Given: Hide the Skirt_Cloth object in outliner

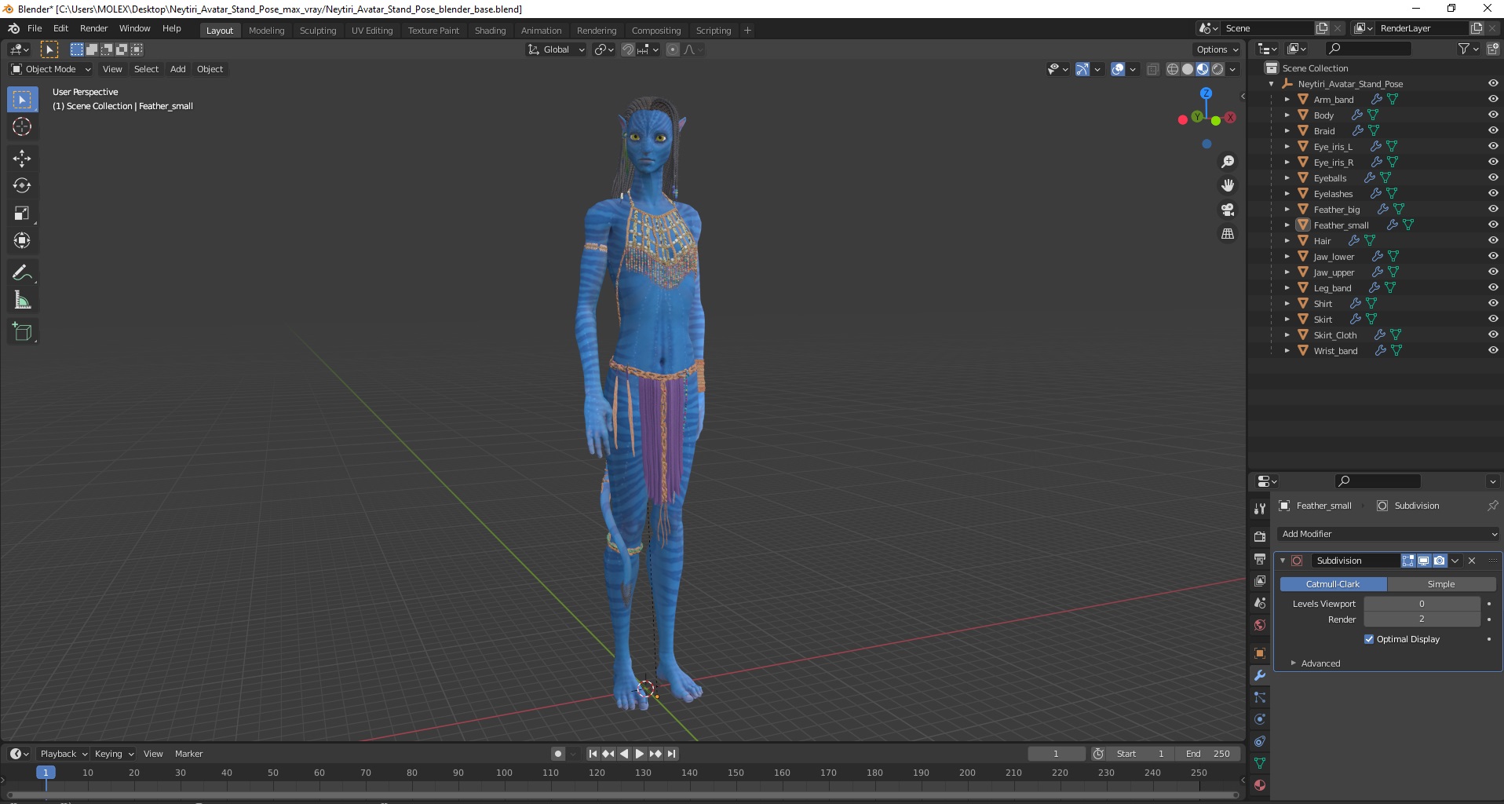Looking at the screenshot, I should tap(1493, 335).
